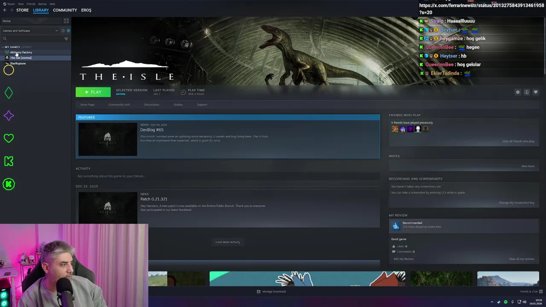Click the library search magnifier icon

(x=5, y=39)
